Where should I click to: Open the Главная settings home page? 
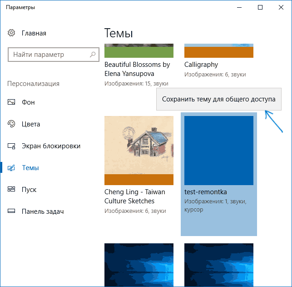coord(34,33)
